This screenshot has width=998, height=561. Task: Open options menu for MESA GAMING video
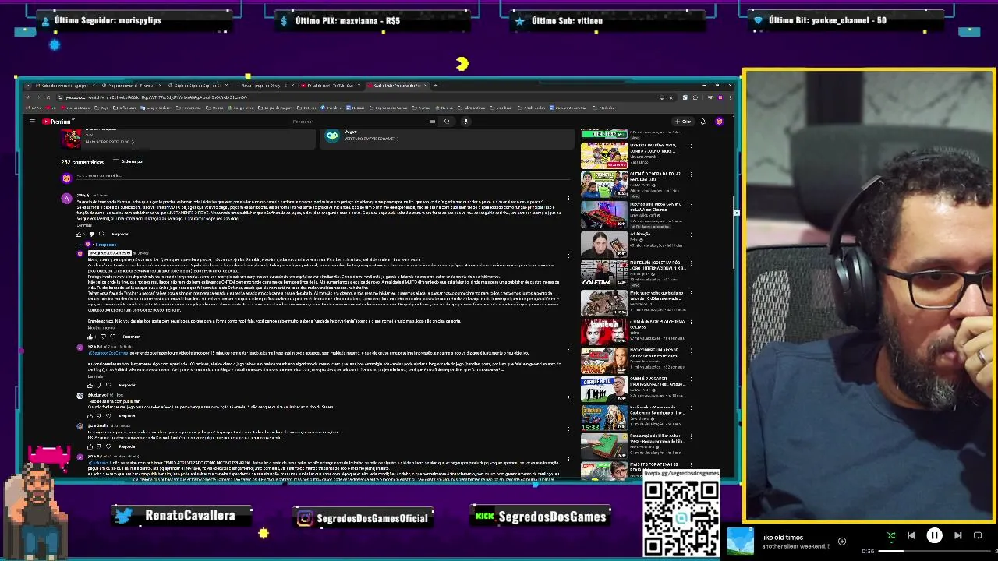691,206
